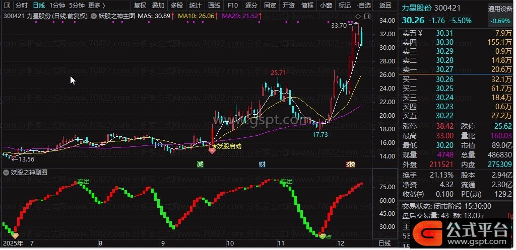Open the 妖股之神副图 indicator dropdown
516x250 pixels.
(x=7, y=172)
